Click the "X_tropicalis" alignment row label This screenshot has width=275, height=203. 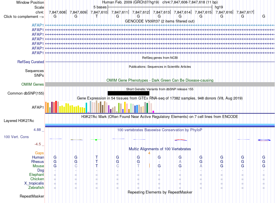tap(34, 183)
